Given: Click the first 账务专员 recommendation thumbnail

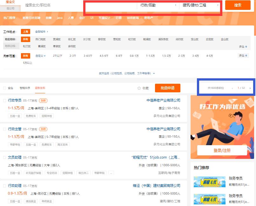Looking at the screenshot, I should [x=210, y=182].
